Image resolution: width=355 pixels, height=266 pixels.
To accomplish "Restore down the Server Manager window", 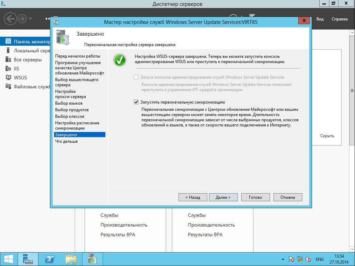I will coord(334,3).
